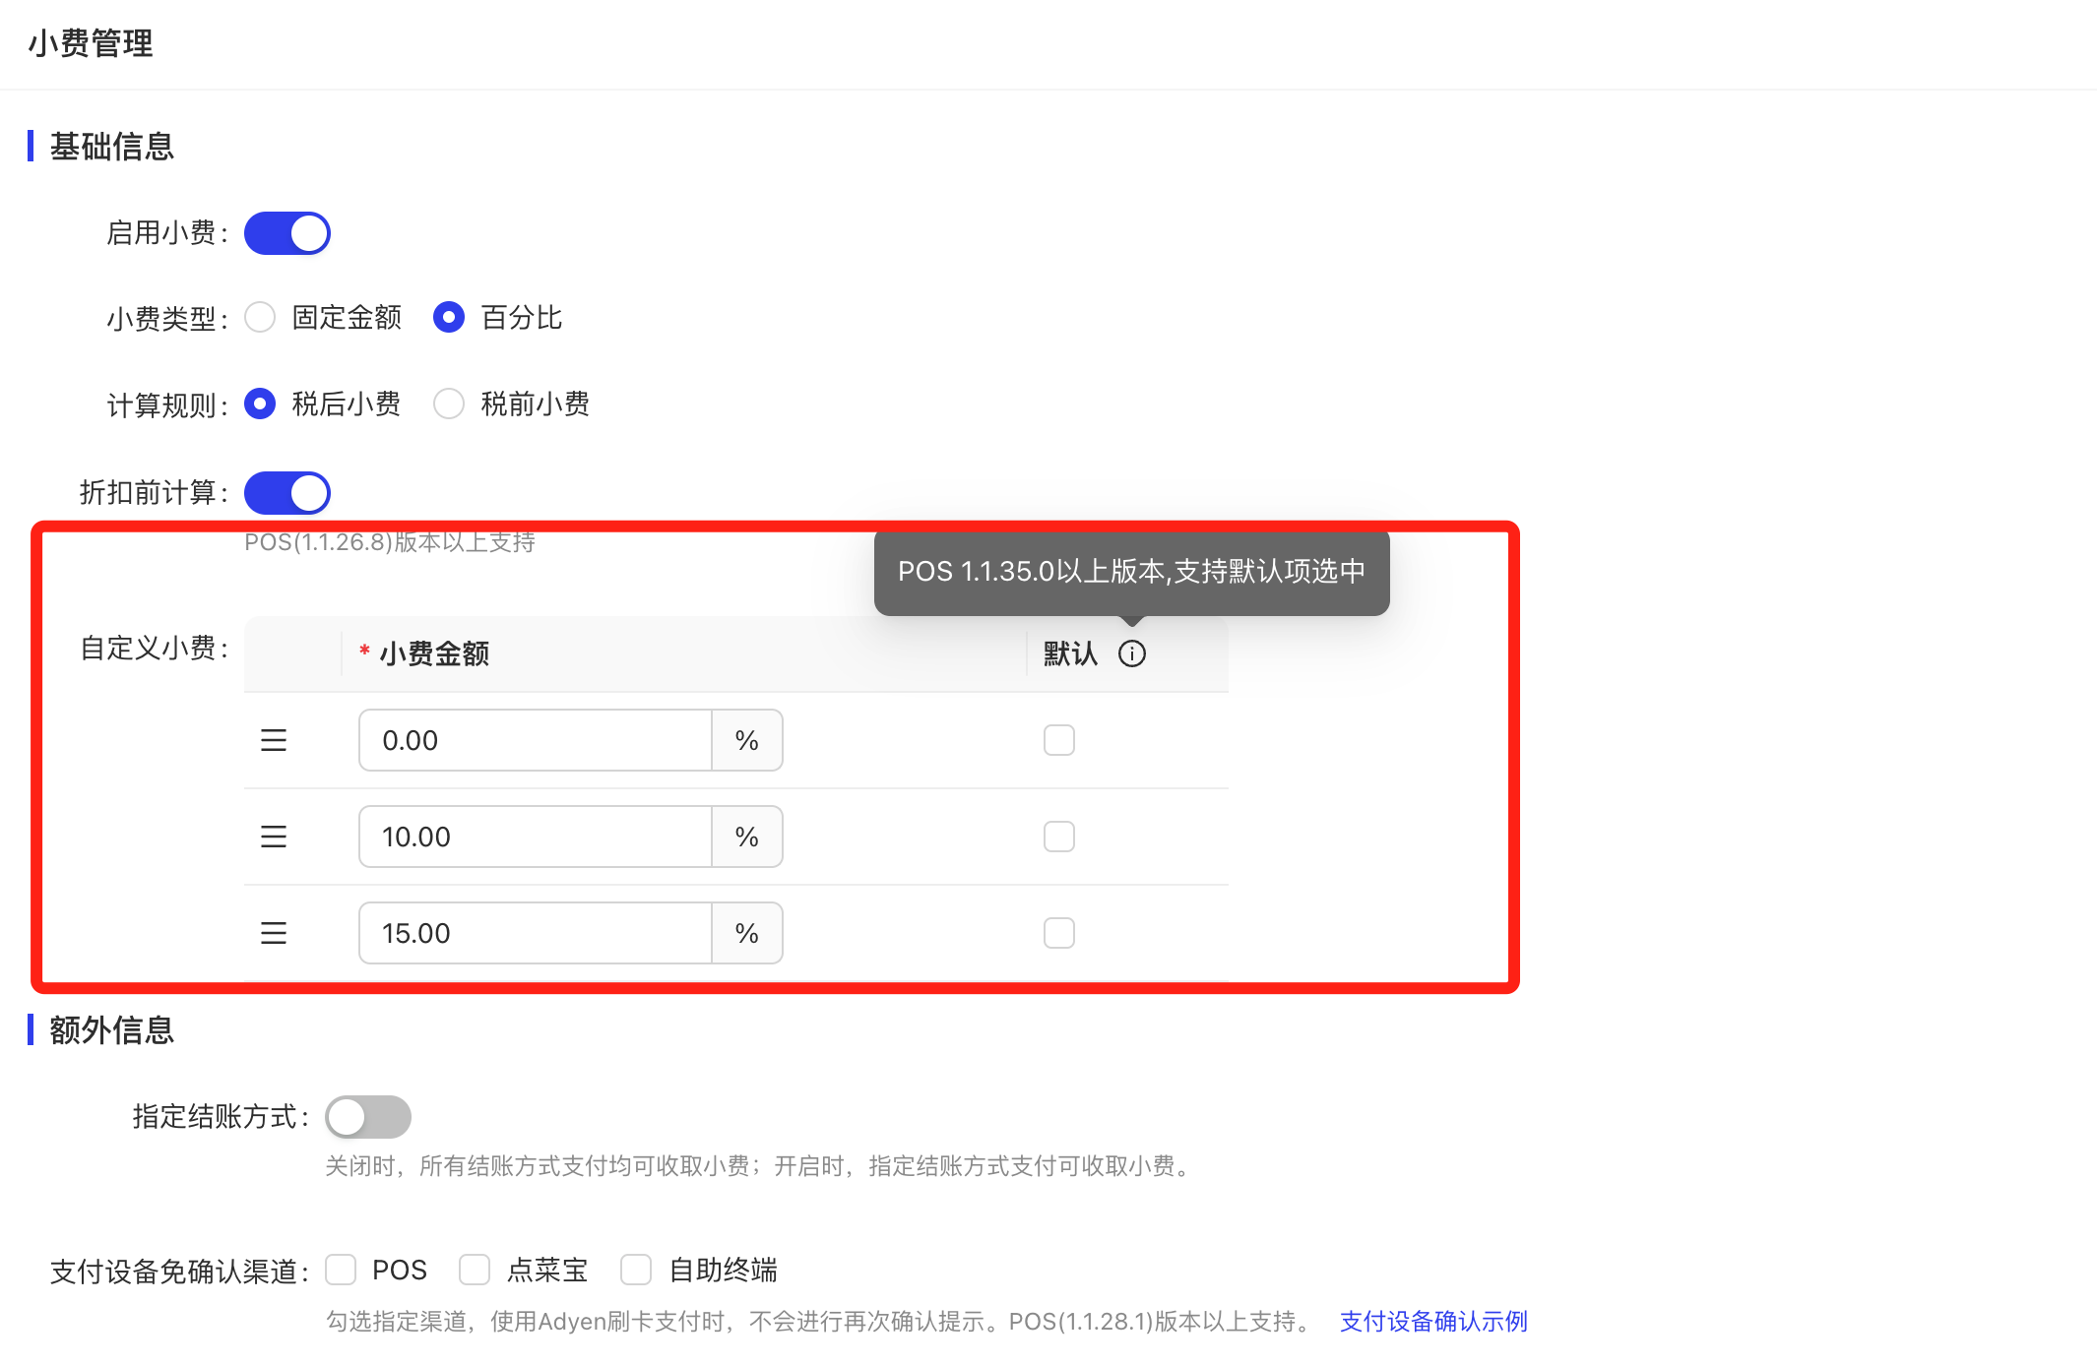Click the 10.00 tip amount field

point(535,837)
